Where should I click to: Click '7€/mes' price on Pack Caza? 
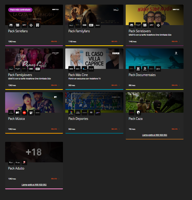coord(132,129)
